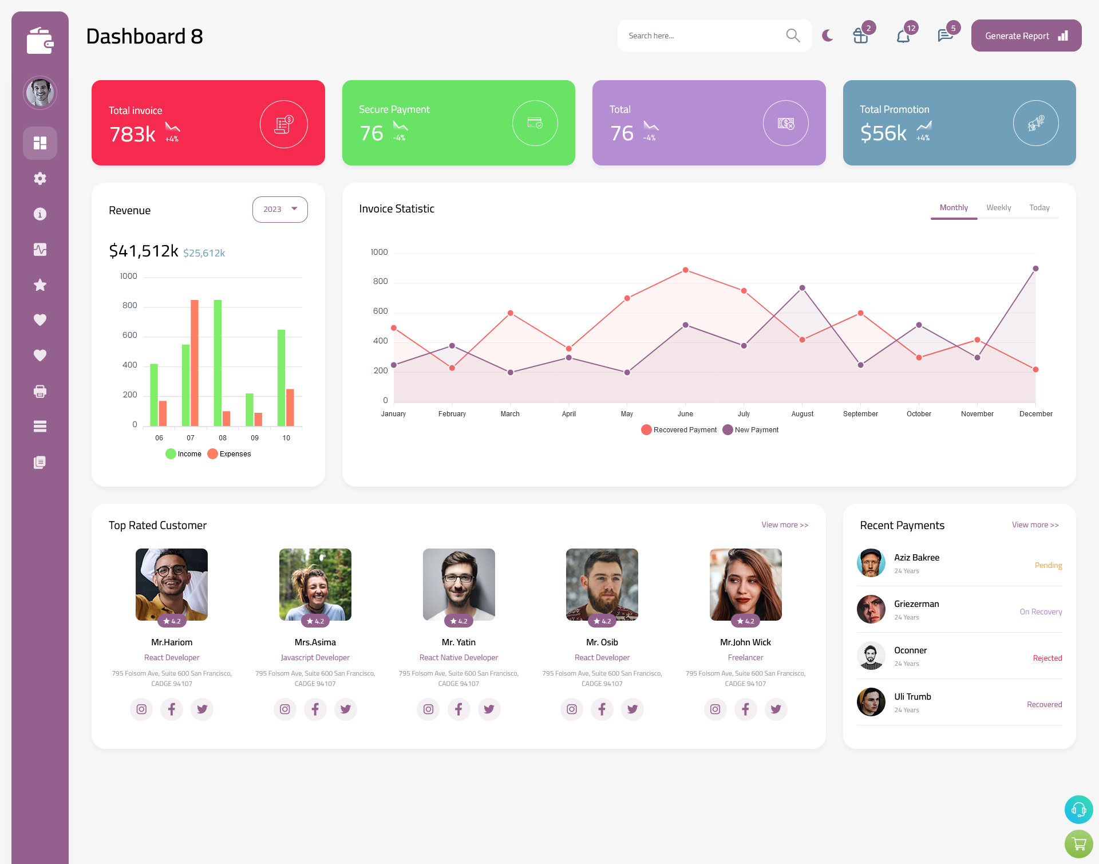Click the document report icon in sidebar
Screen dimensions: 1099x864
(x=39, y=461)
